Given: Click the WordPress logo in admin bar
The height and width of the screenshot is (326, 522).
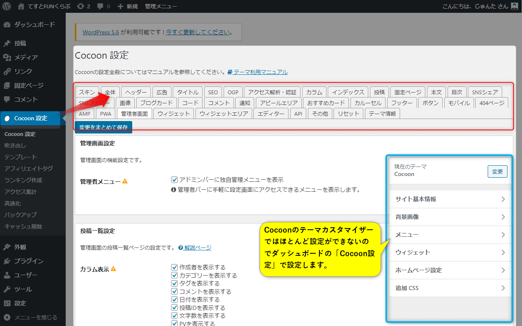Looking at the screenshot, I should (6, 6).
